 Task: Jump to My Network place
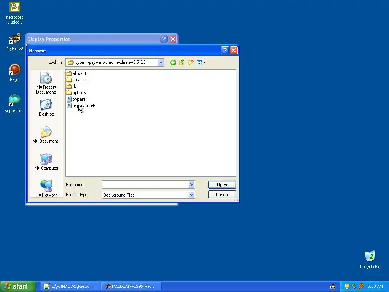point(46,189)
